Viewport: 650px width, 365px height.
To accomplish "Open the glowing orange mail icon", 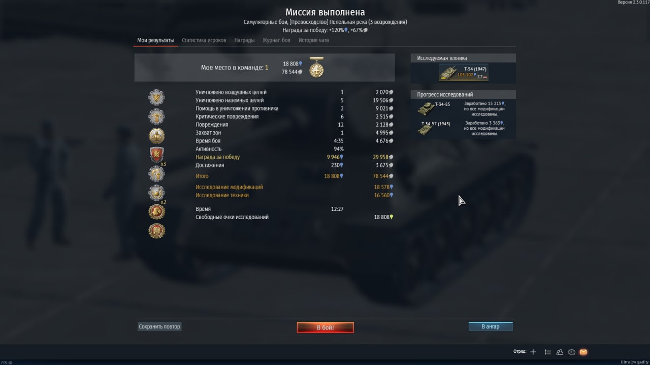I will [583, 352].
